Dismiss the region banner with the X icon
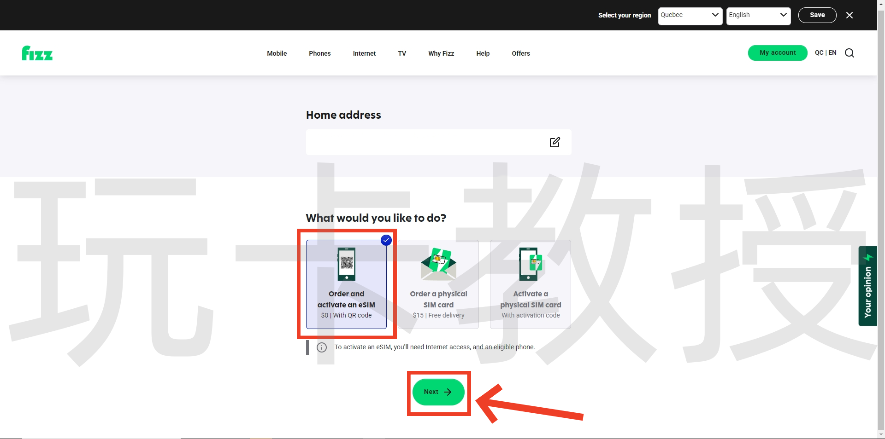The width and height of the screenshot is (885, 439). click(x=850, y=15)
